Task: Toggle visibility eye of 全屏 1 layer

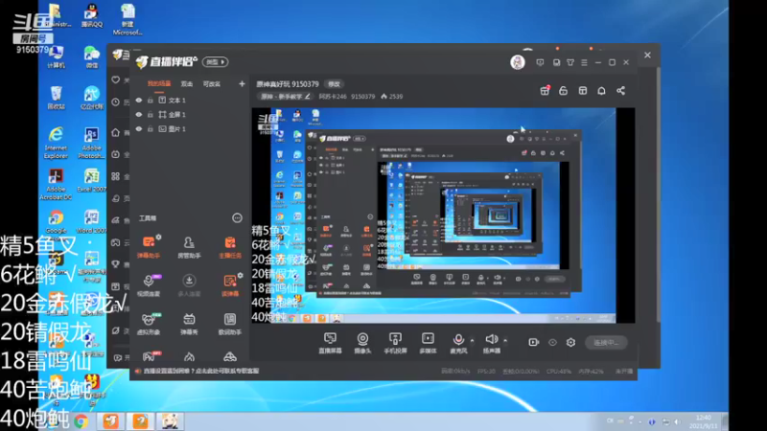Action: [139, 114]
